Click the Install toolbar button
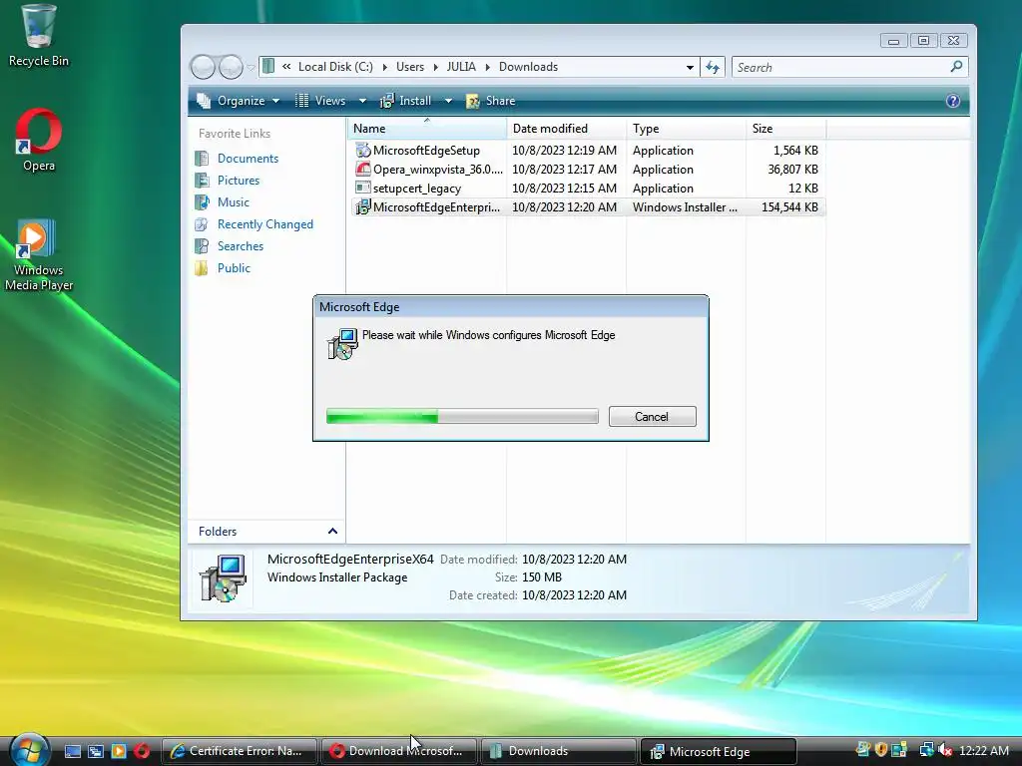 [x=407, y=101]
